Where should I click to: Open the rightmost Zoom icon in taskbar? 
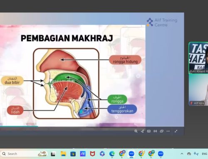pyautogui.click(x=161, y=154)
